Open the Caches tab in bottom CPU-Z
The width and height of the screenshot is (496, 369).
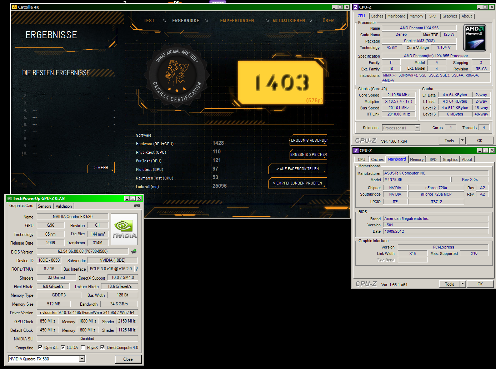pyautogui.click(x=377, y=159)
